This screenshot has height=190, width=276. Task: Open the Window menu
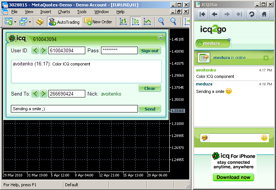(x=101, y=12)
